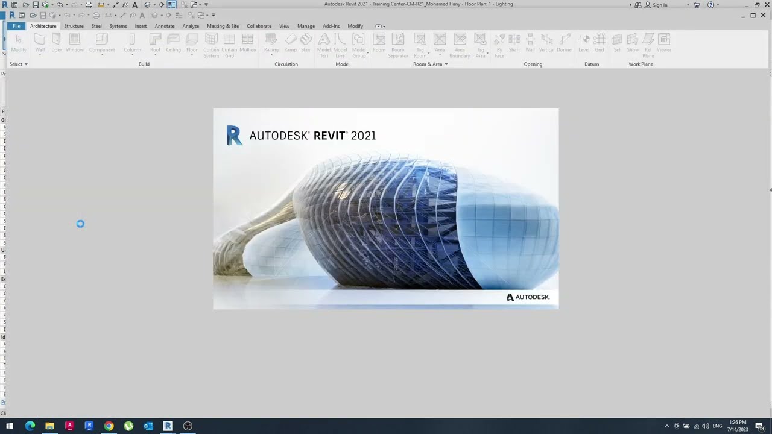Select the Window tool

75,43
